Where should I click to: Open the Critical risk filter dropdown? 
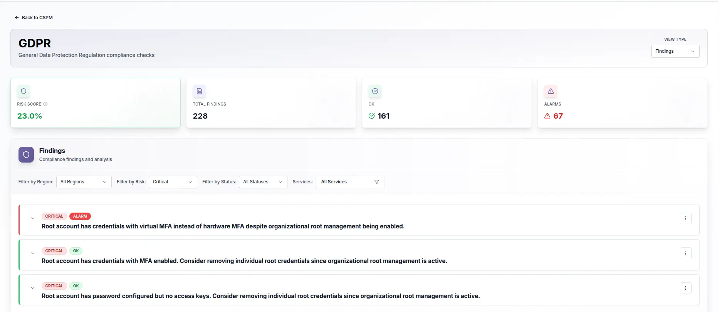coord(173,182)
